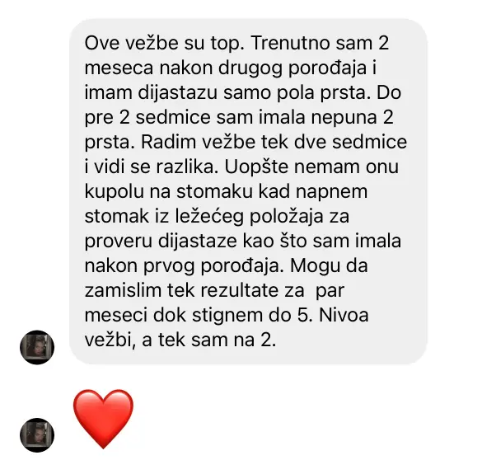Click the phrase "Ove vežbe su top."
Image resolution: width=482 pixels, height=460 pixels.
coord(164,44)
